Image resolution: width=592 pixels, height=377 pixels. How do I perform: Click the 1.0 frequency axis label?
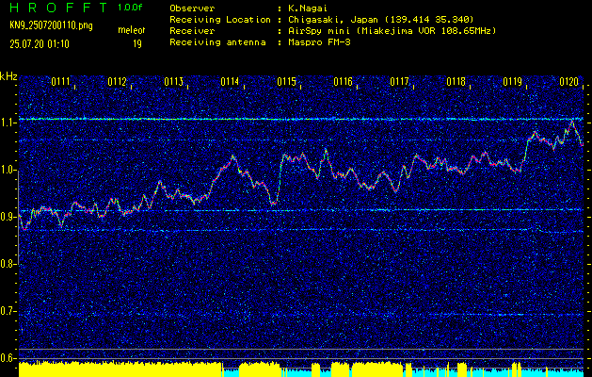(7, 171)
